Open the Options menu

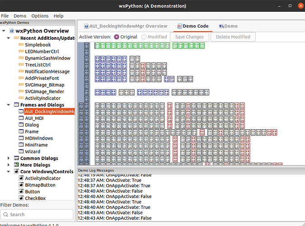coord(40,16)
